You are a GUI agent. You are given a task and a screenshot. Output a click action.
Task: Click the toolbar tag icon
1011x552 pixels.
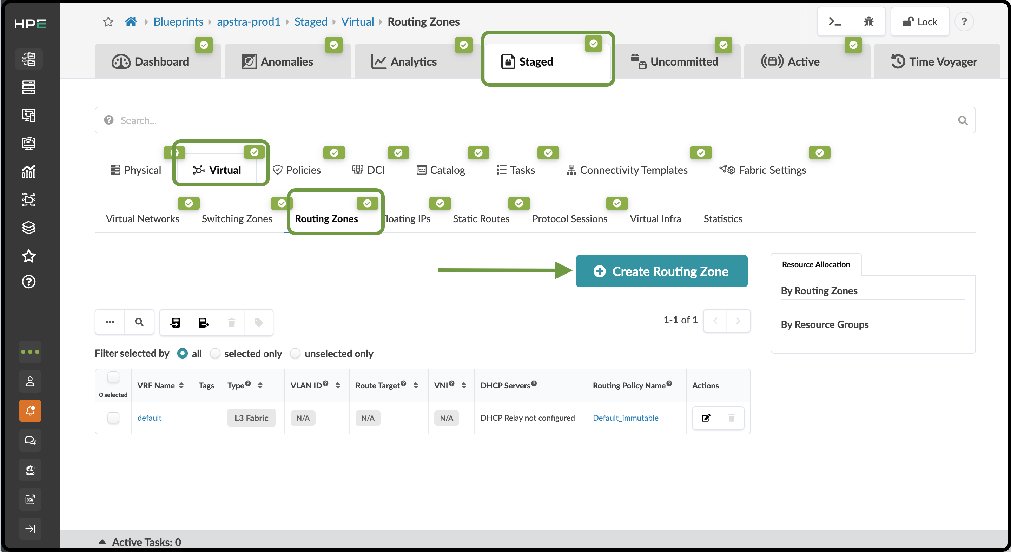[x=259, y=322]
